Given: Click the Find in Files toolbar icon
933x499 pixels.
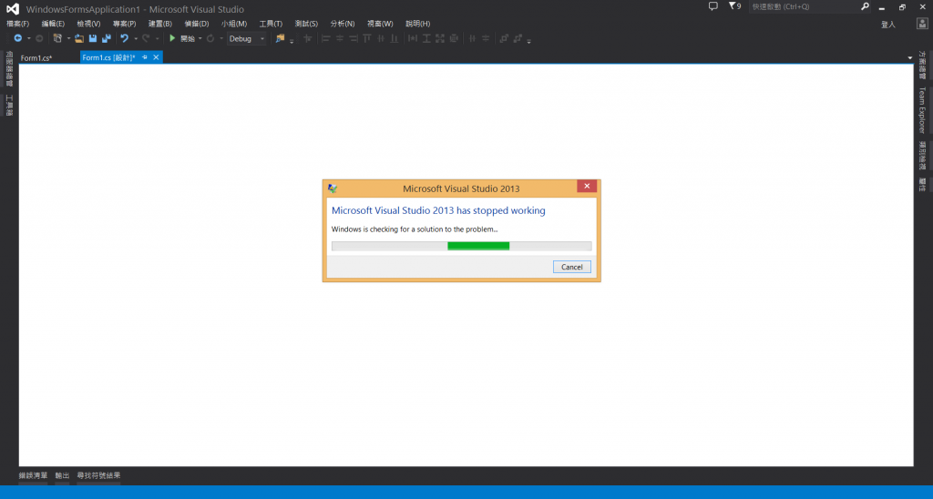Looking at the screenshot, I should 280,38.
